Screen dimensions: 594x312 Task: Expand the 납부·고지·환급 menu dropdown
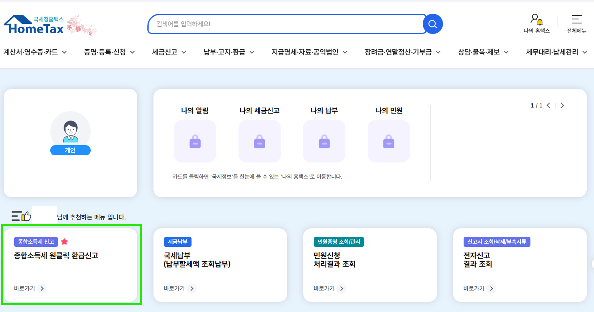[x=226, y=52]
